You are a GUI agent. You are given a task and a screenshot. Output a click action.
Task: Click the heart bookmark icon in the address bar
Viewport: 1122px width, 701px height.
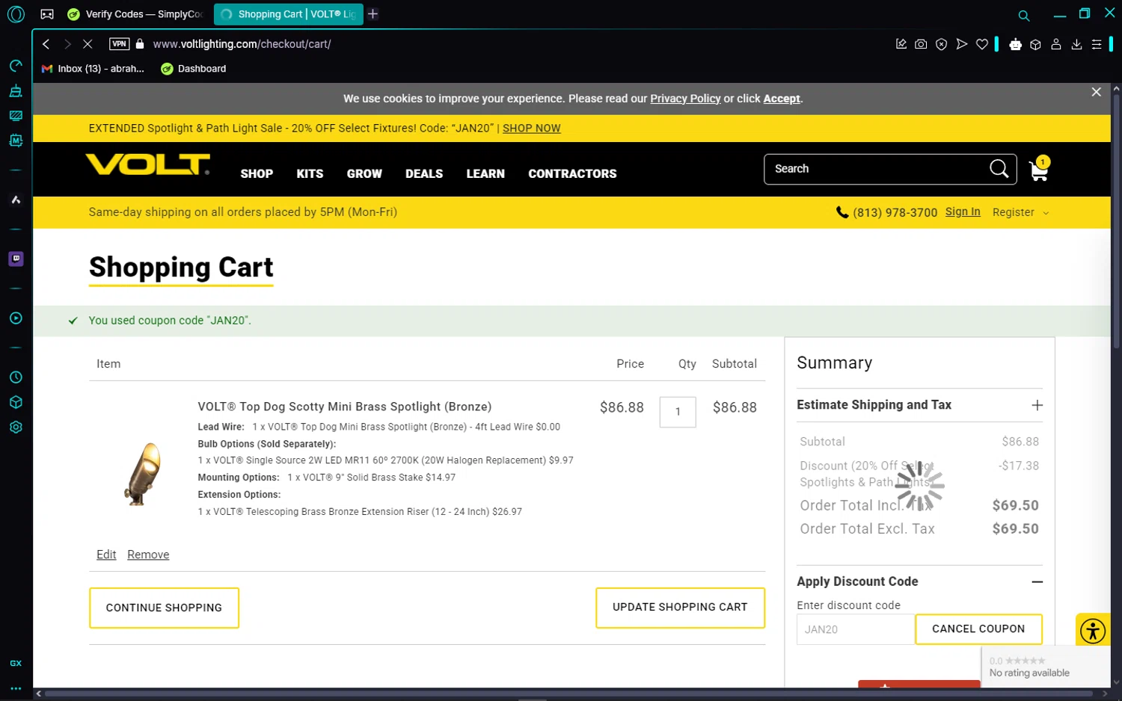982,44
